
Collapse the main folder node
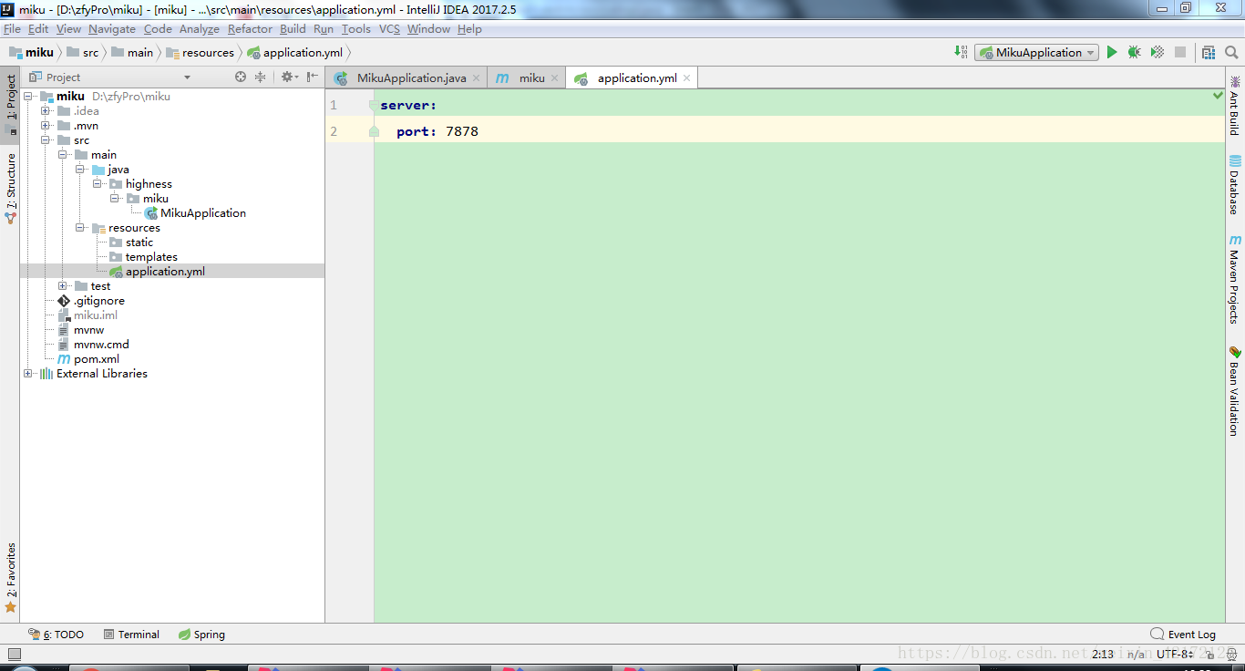(x=63, y=155)
